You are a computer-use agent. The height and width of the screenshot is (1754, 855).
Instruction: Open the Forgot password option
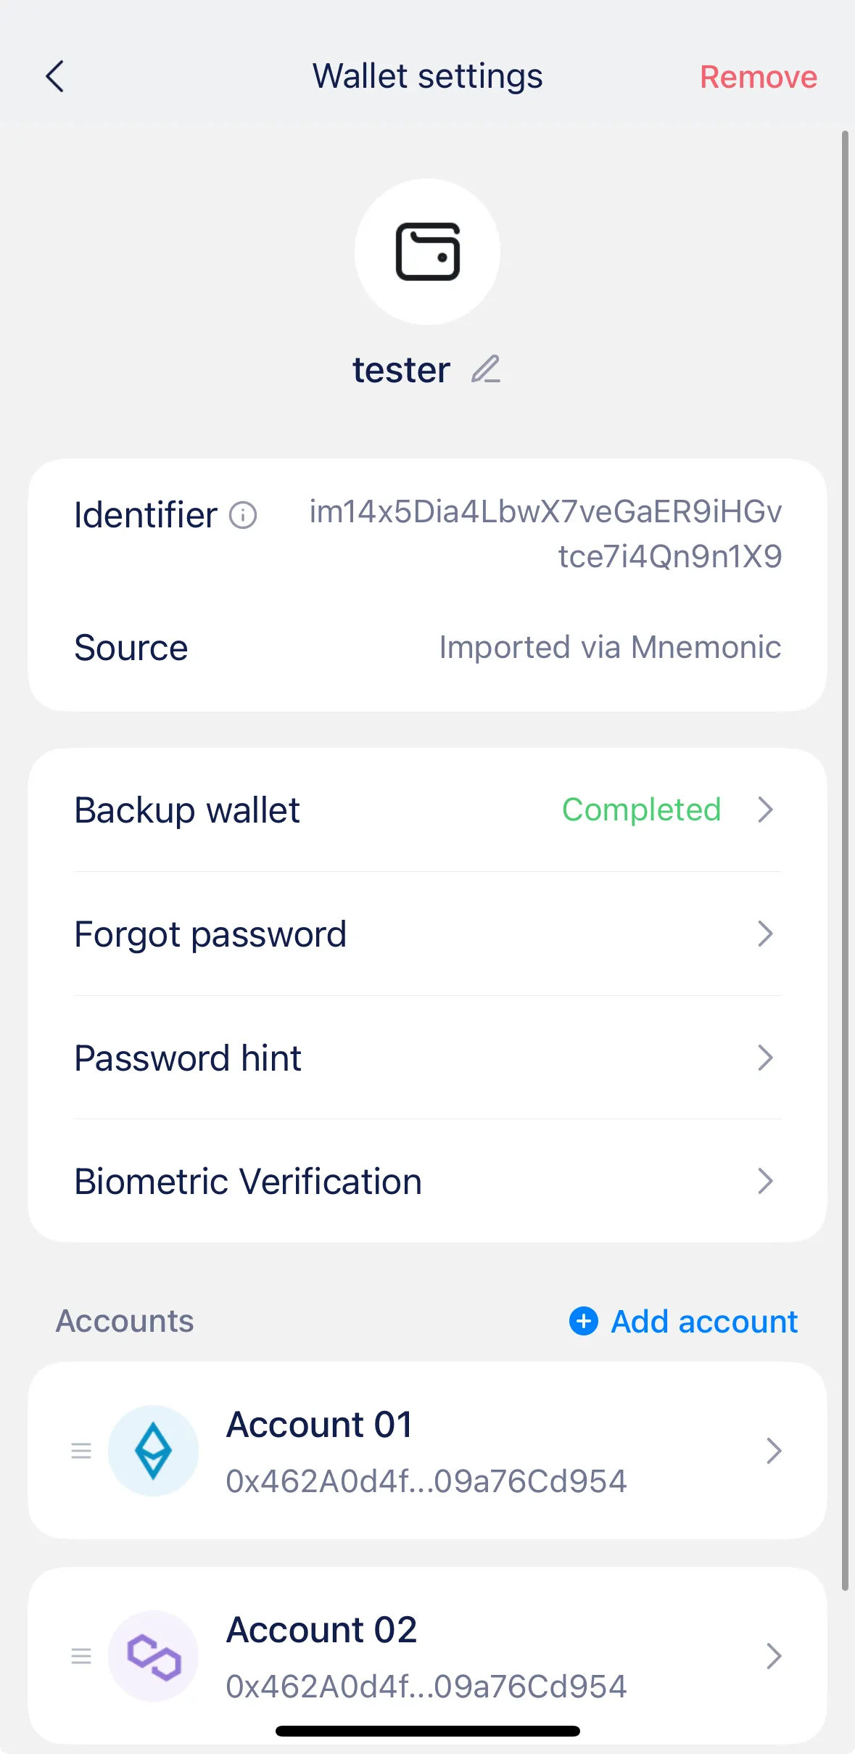point(427,934)
